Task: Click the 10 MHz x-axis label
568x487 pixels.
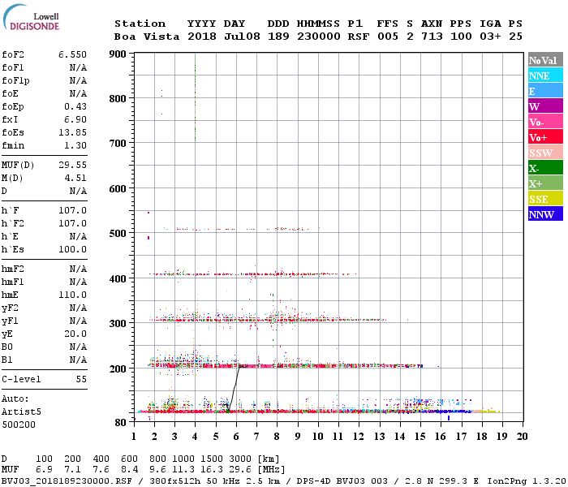Action: pyautogui.click(x=318, y=437)
